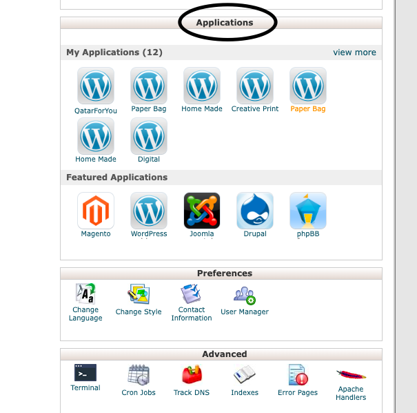Click the My Applications (12) heading

coord(114,52)
